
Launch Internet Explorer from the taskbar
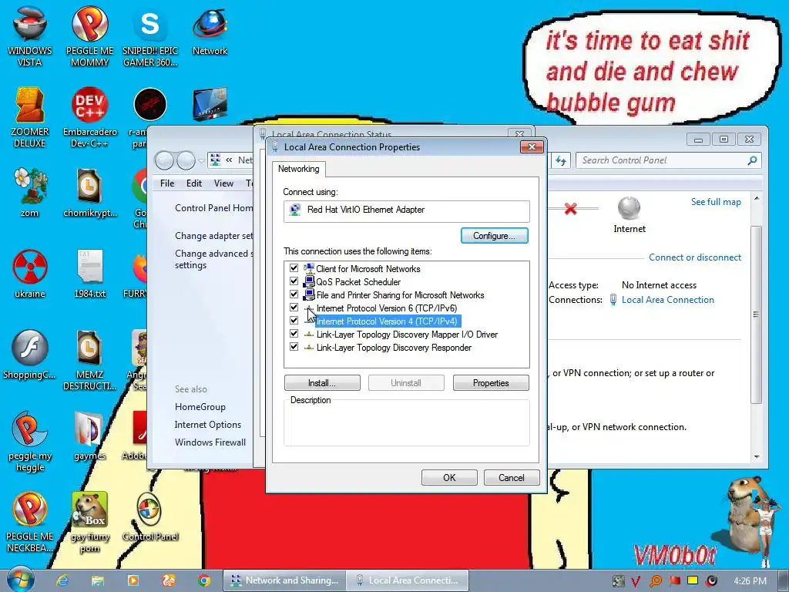click(x=62, y=580)
